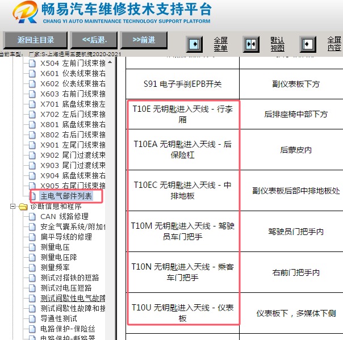Viewport: 343px width, 340px height.
Task: Click the page icon beside X504
Action: pyautogui.click(x=32, y=64)
